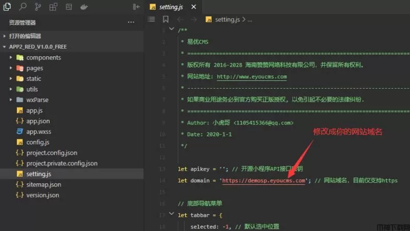Click the demosp.eyoucms.com domain URL in code
Image resolution: width=410 pixels, height=231 pixels.
(264, 181)
